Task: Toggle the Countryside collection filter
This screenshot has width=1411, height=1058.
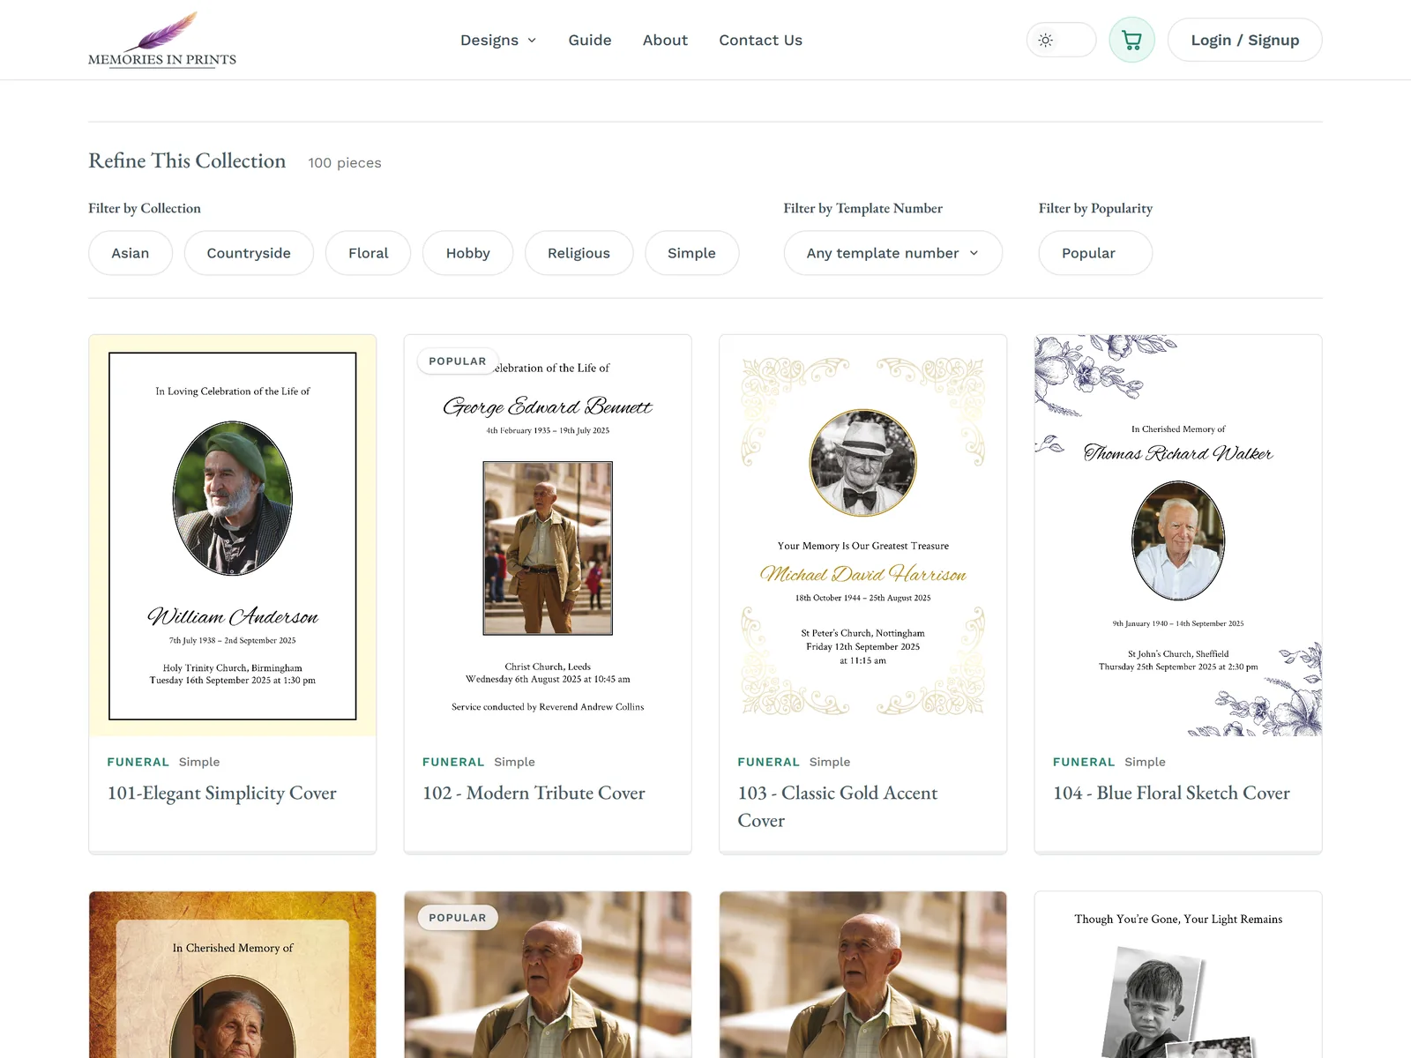Action: 249,253
